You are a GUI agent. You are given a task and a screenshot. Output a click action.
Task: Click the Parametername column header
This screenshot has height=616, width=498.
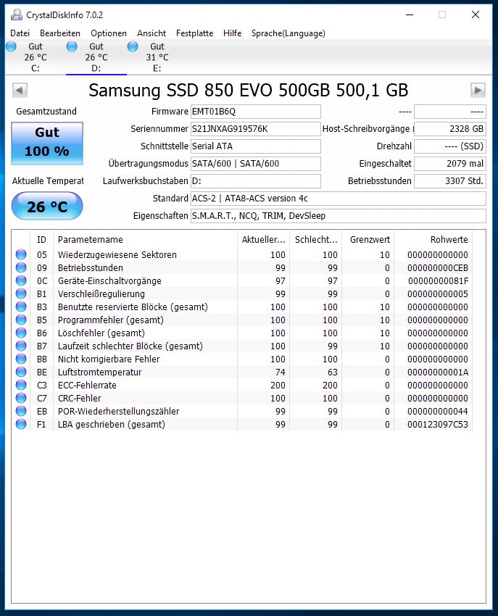145,240
